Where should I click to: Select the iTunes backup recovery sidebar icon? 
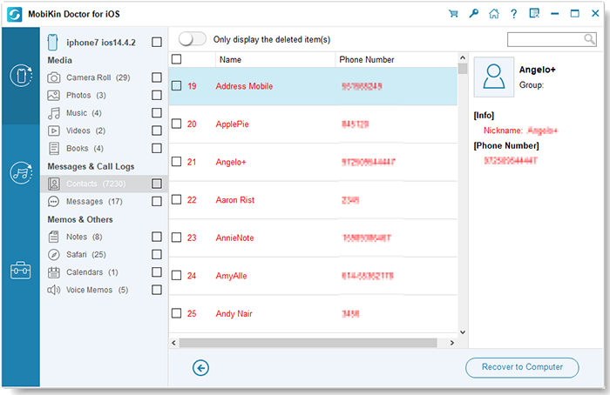point(20,172)
